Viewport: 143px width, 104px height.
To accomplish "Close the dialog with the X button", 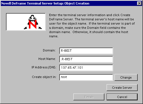I will click(x=139, y=3).
